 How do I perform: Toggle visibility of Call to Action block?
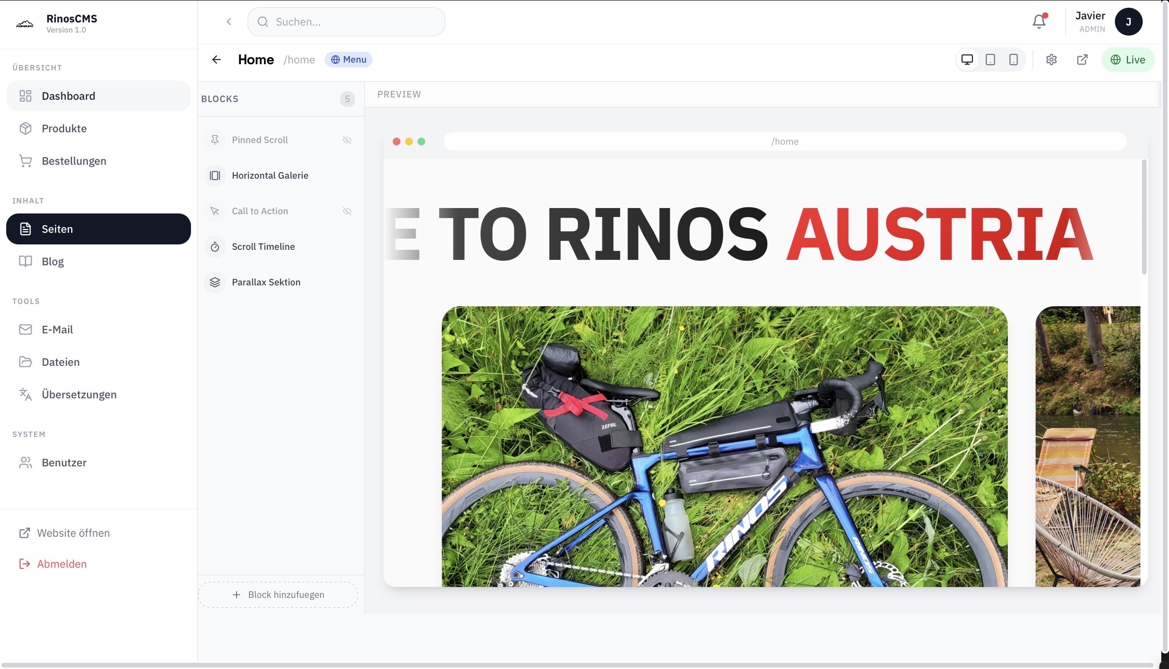(347, 211)
